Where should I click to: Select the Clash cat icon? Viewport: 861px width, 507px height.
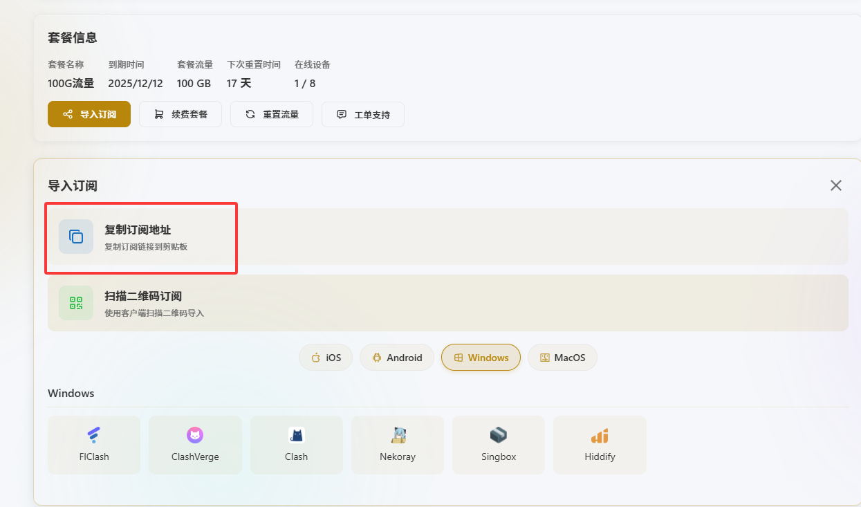tap(296, 435)
